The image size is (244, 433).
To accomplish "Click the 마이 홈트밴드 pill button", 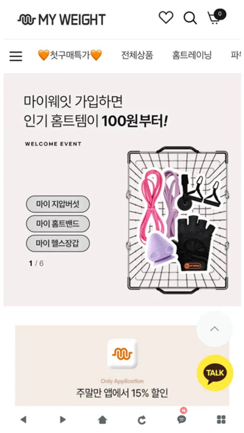I will click(58, 224).
